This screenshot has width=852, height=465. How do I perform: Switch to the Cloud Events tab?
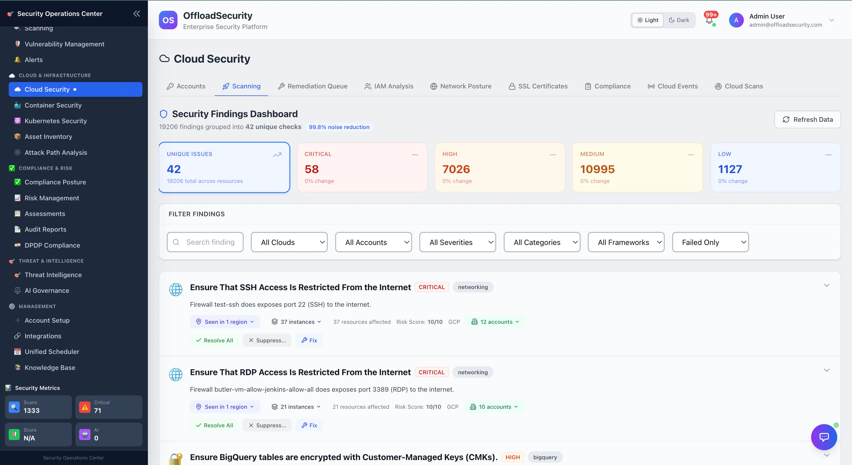pyautogui.click(x=673, y=86)
